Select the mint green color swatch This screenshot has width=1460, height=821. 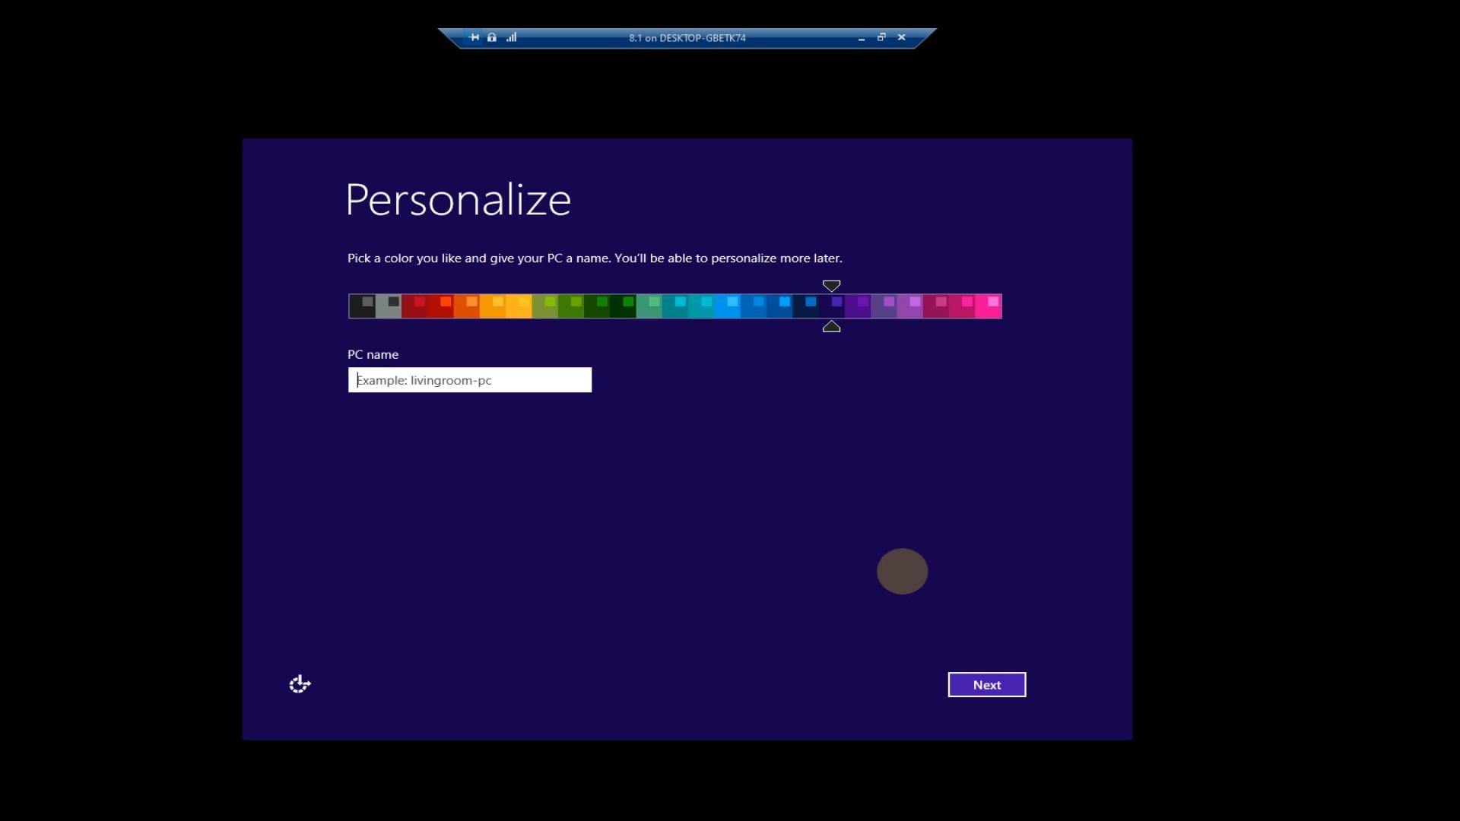(649, 306)
